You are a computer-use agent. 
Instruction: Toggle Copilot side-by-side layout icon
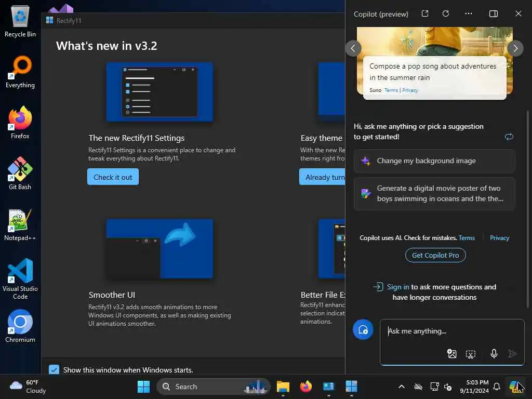(494, 14)
